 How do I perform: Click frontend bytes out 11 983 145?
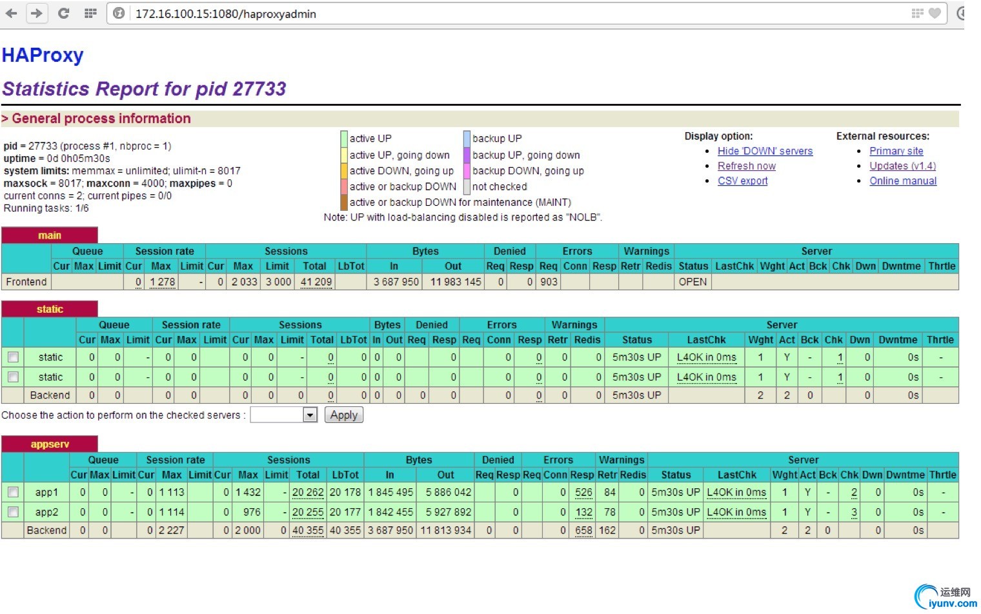(x=456, y=282)
